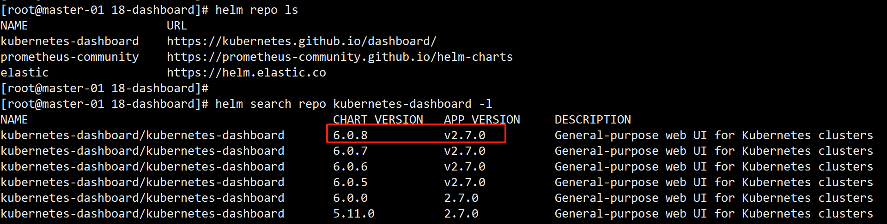The image size is (887, 224).
Task: Open the prometheus-community helm-charts URL
Action: (x=340, y=57)
